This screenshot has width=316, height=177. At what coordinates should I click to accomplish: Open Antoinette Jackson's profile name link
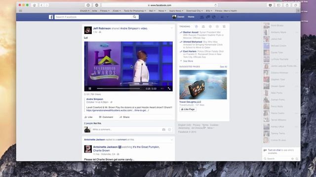coord(105,147)
